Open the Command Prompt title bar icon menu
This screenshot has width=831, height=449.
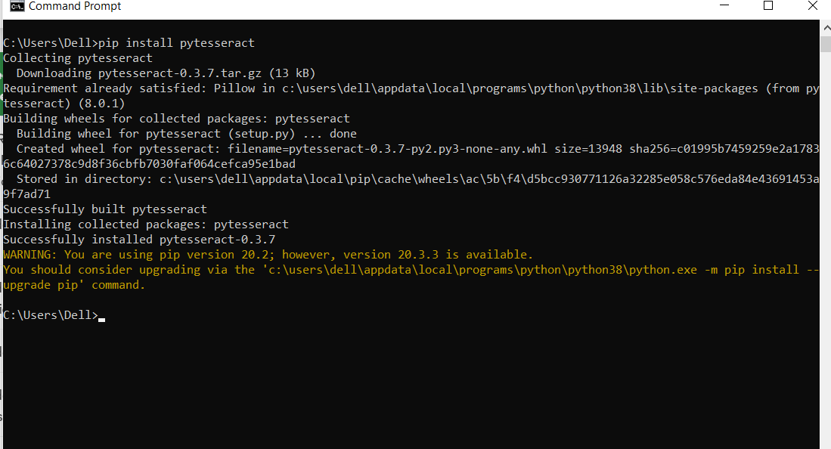point(17,6)
